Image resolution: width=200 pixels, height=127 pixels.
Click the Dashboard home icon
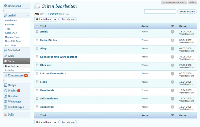(x=6, y=6)
